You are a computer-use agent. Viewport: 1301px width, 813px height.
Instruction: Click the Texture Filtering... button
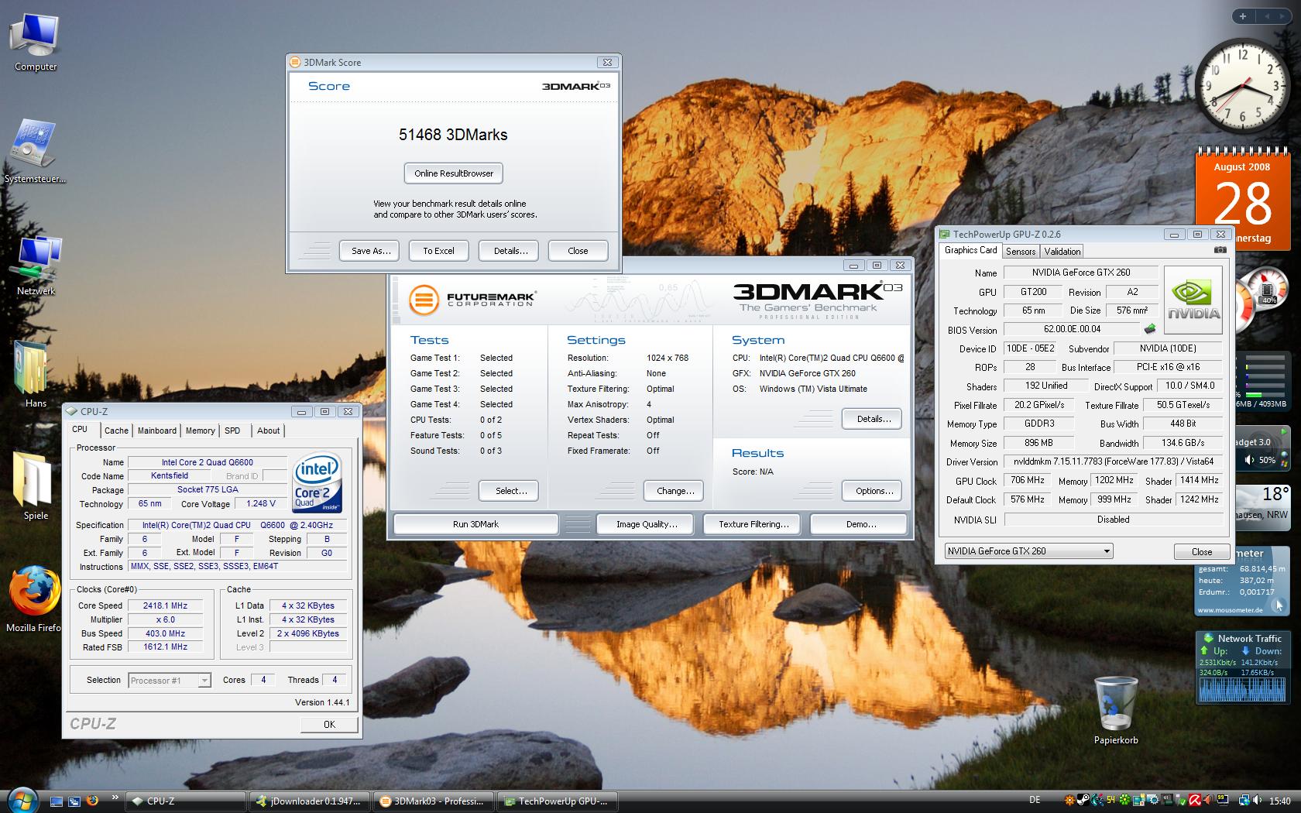(753, 524)
